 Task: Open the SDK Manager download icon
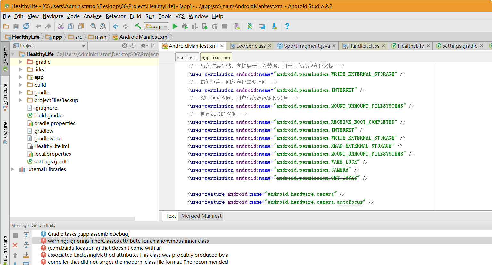click(x=275, y=26)
